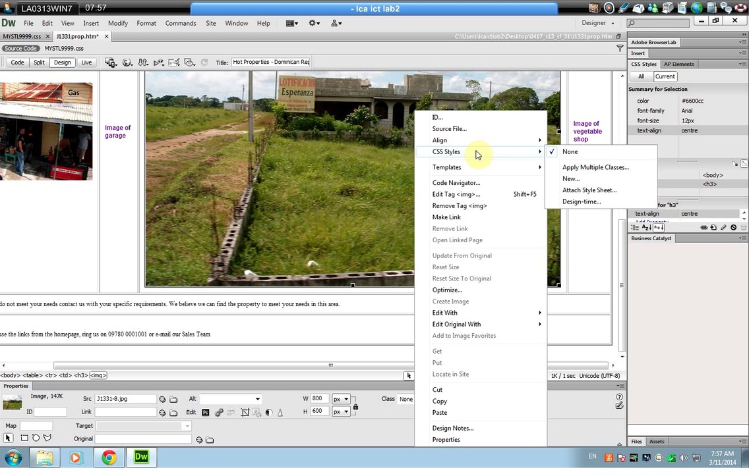Select the rectangle hotspot tool
Screen dimensions: 749x474
[24, 438]
